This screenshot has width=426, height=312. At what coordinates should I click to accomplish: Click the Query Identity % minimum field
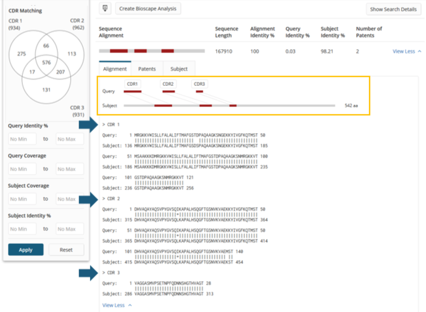[x=22, y=139]
